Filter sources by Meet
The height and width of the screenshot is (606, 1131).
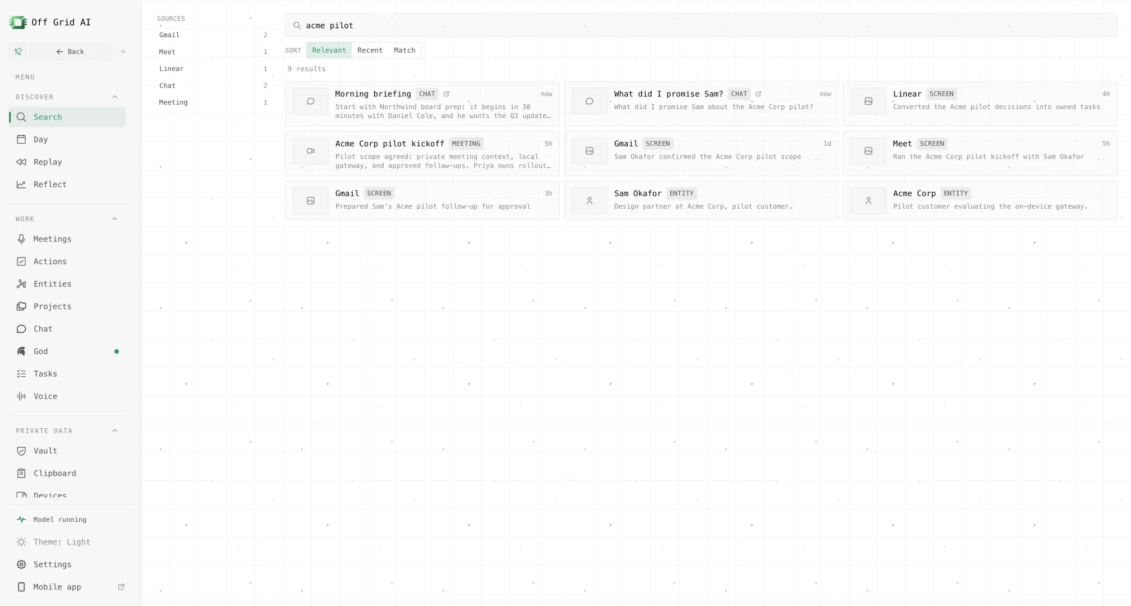click(212, 52)
